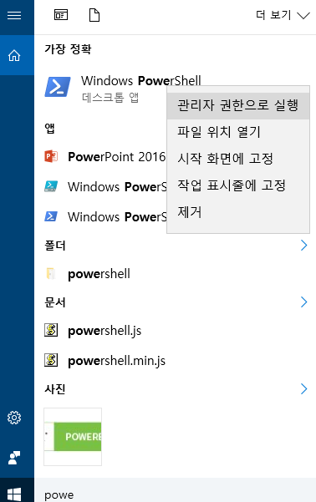Click the 폴더 section header
The height and width of the screenshot is (502, 316).
[x=55, y=246]
